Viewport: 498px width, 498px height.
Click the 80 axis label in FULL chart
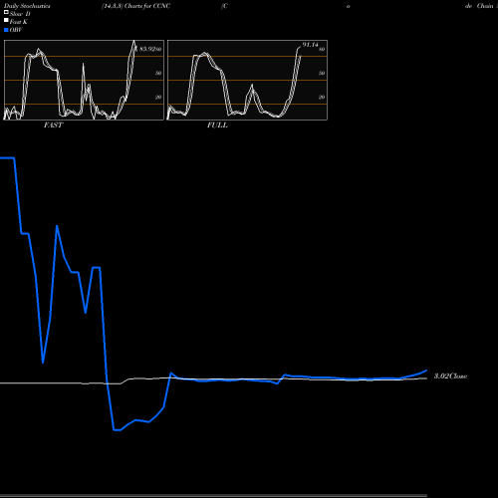322,50
